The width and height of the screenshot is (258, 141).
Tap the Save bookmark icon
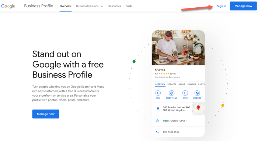[x=185, y=93]
